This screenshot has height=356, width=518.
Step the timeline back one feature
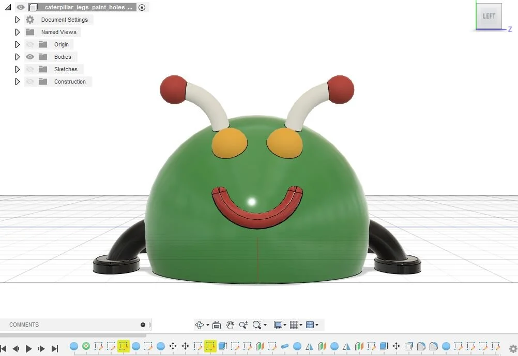[x=16, y=348]
